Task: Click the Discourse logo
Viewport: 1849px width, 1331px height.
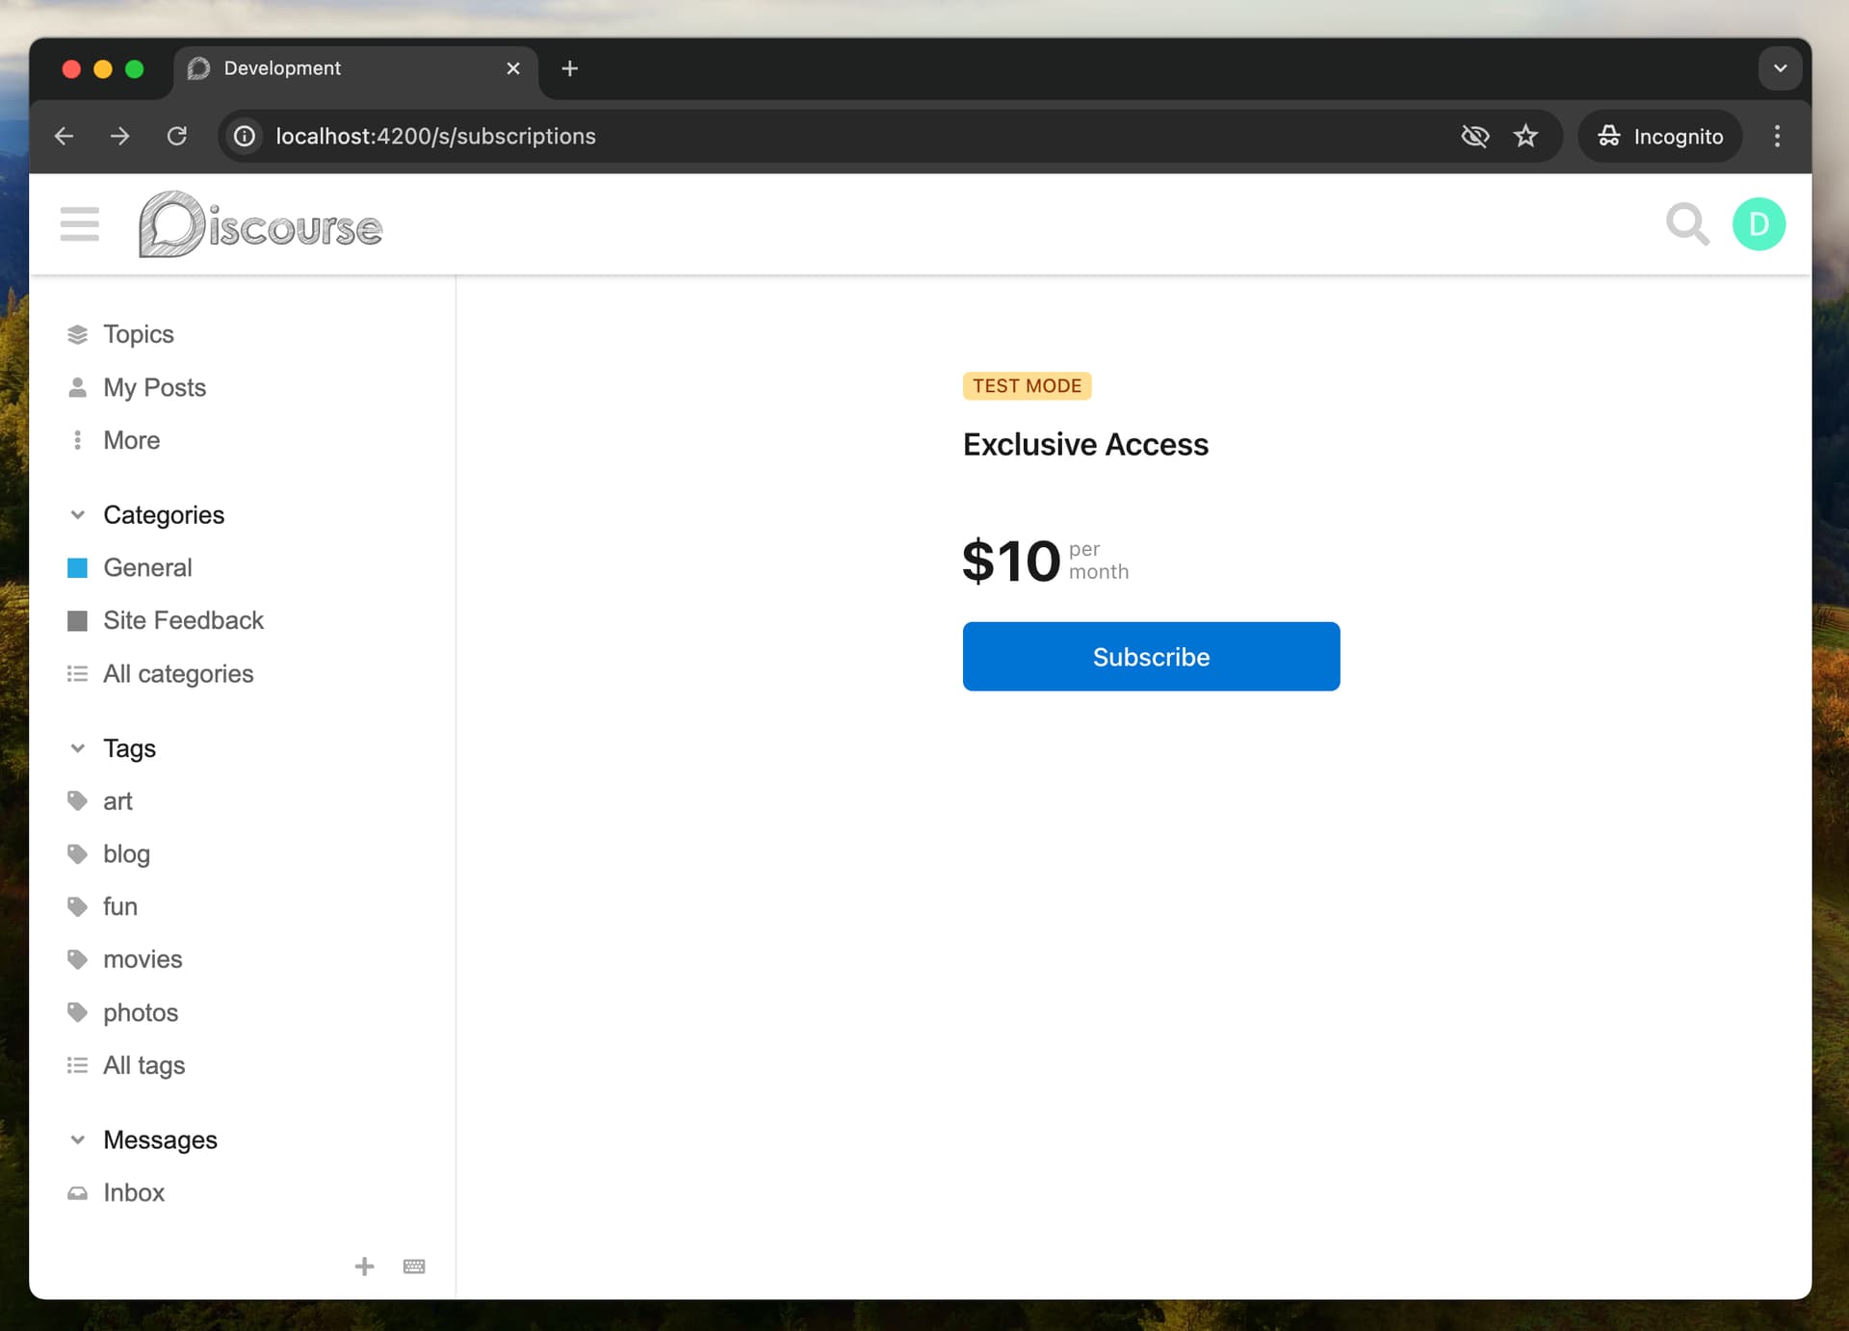Action: 261,225
